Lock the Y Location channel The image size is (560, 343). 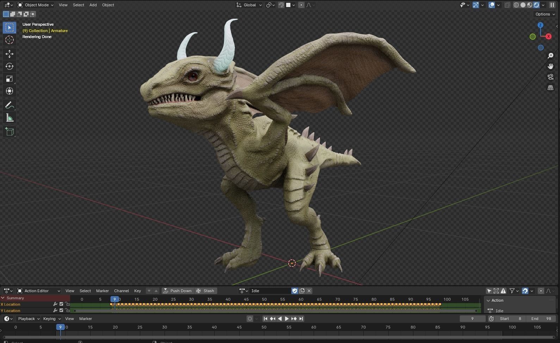click(67, 311)
